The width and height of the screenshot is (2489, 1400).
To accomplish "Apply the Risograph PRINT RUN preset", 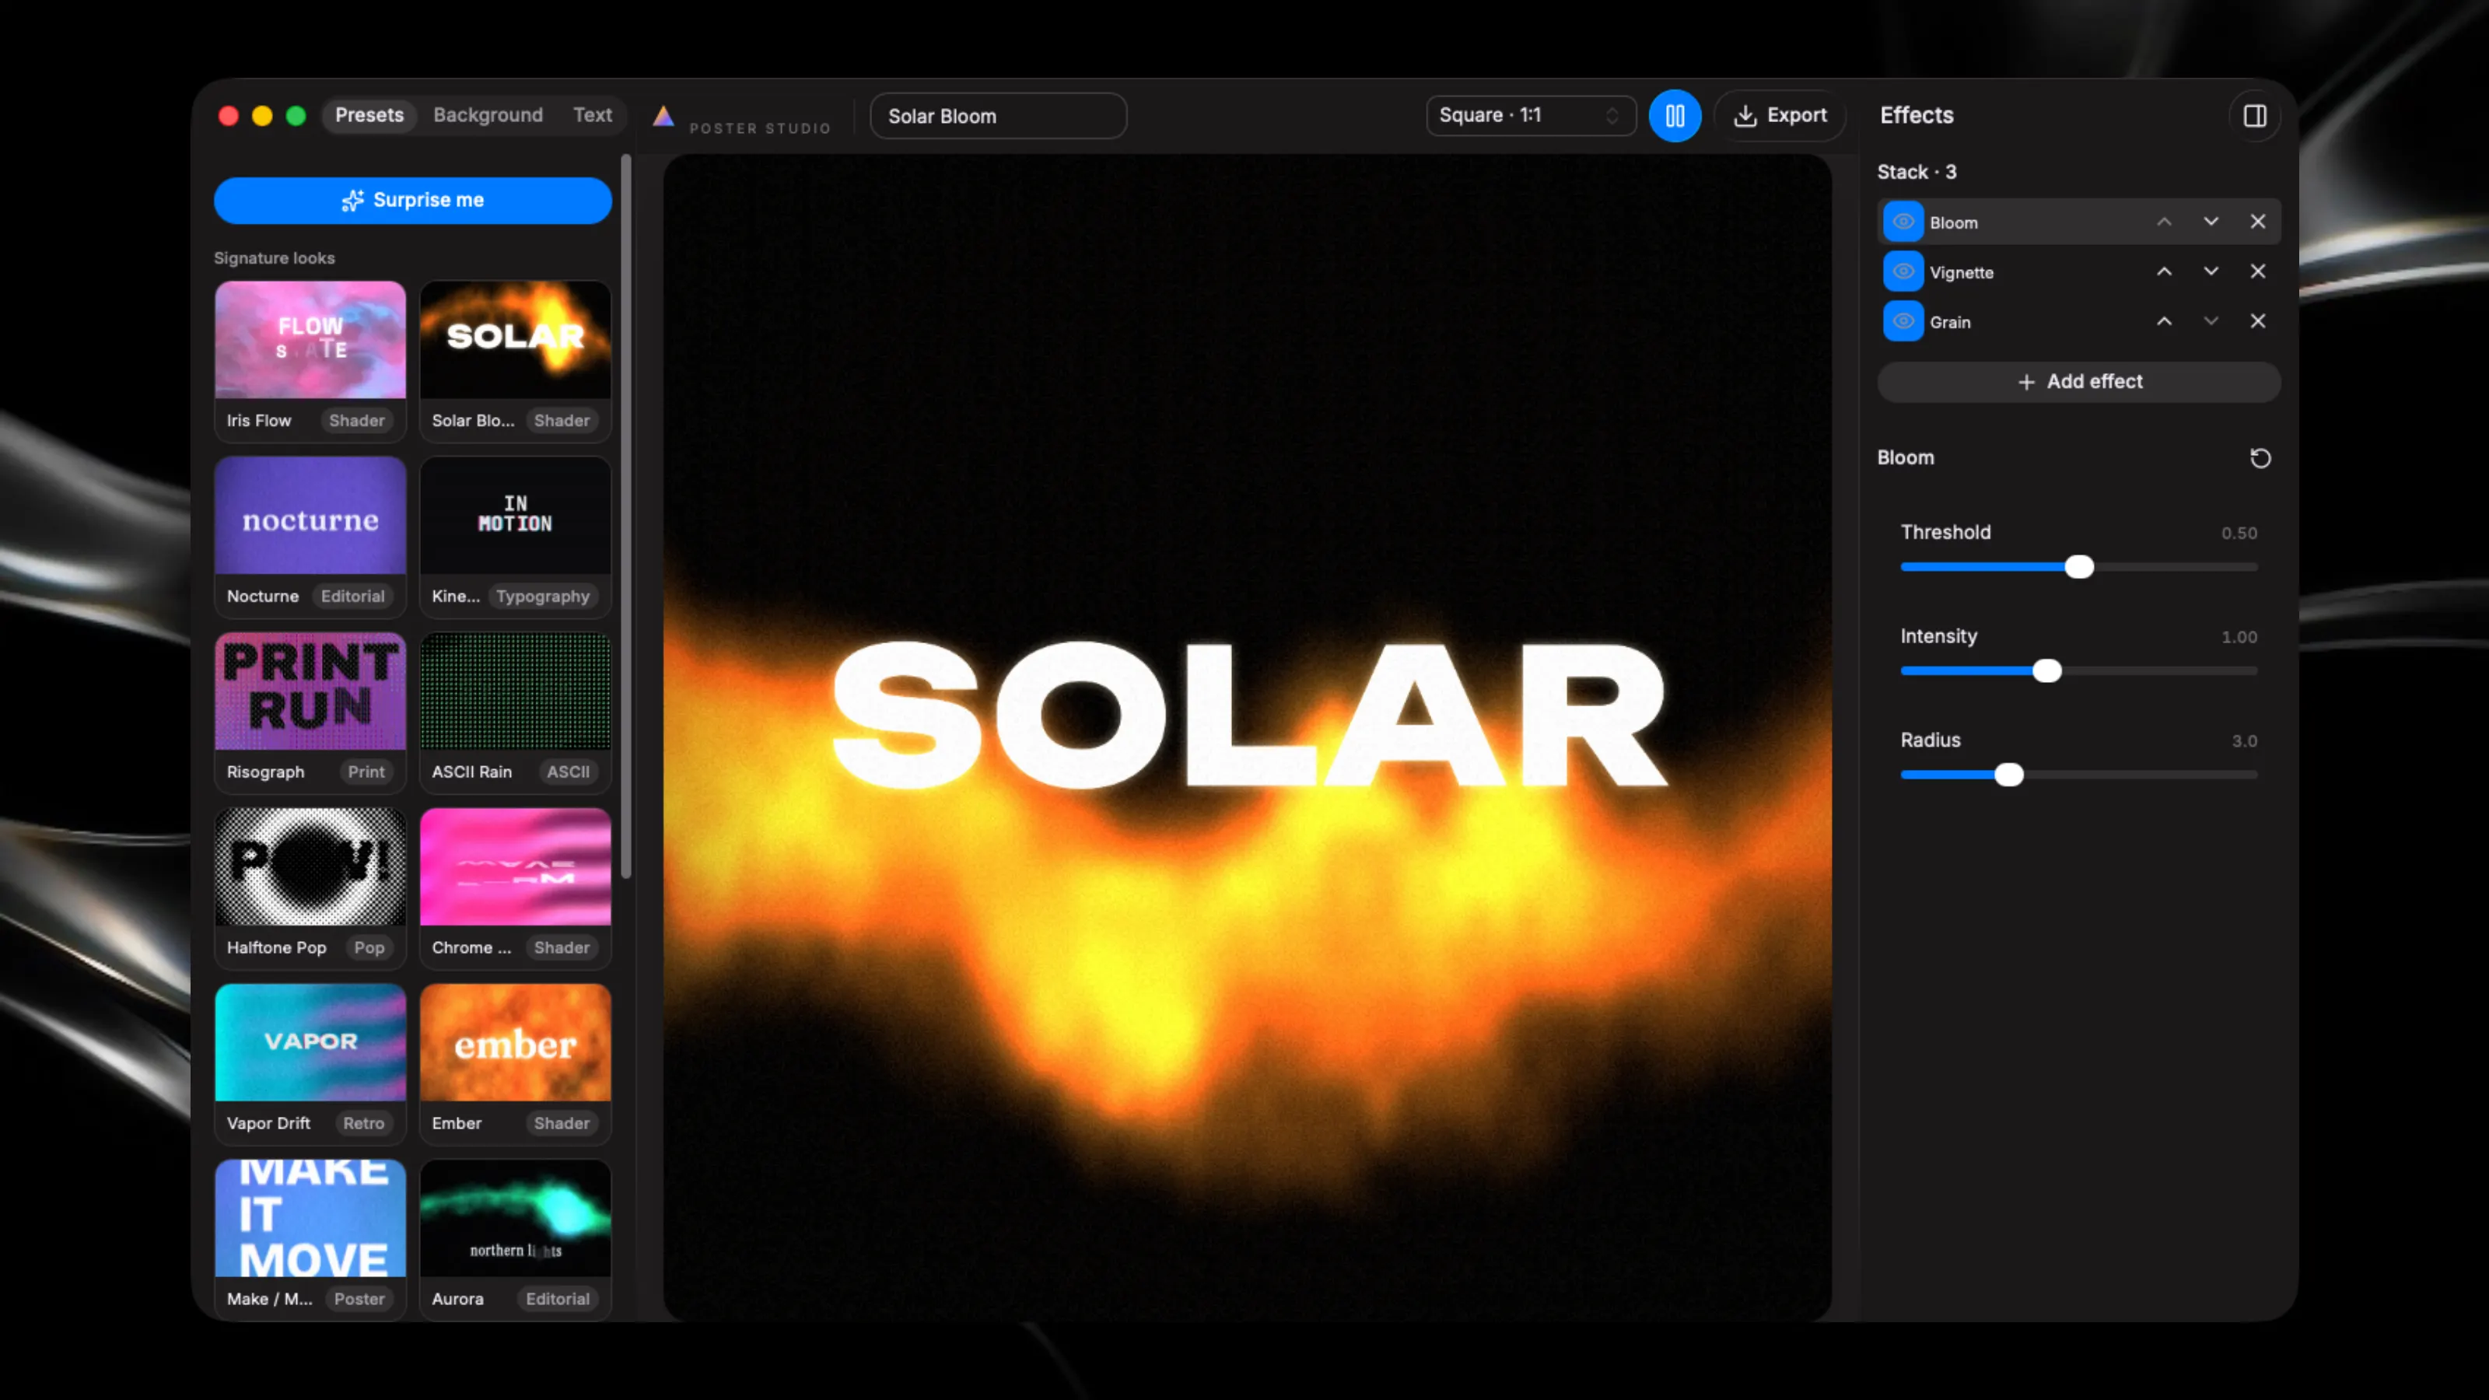I will click(x=310, y=712).
